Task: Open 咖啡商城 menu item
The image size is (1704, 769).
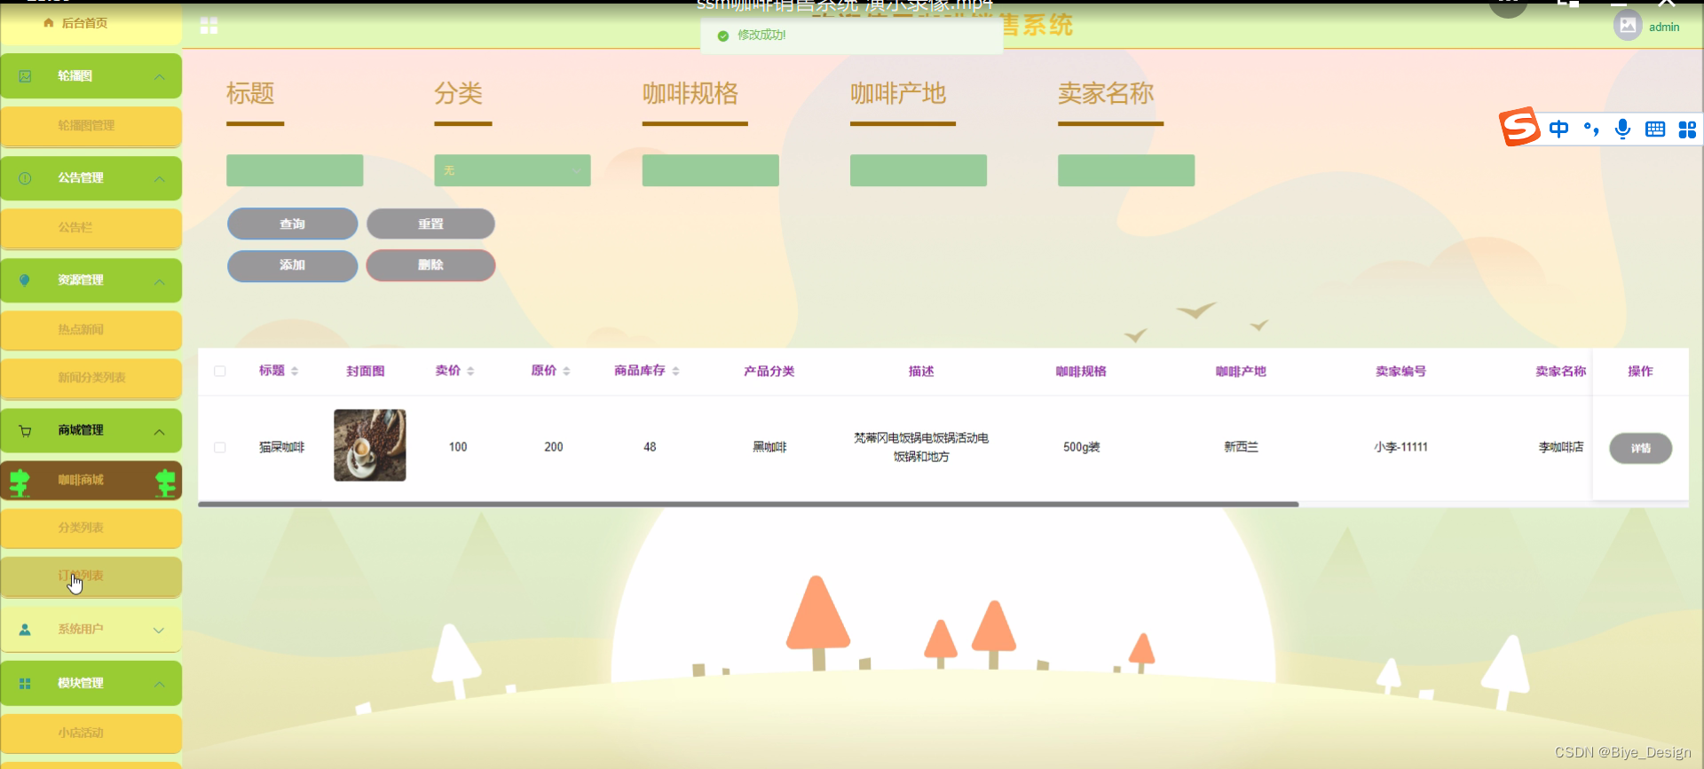Action: 91,480
